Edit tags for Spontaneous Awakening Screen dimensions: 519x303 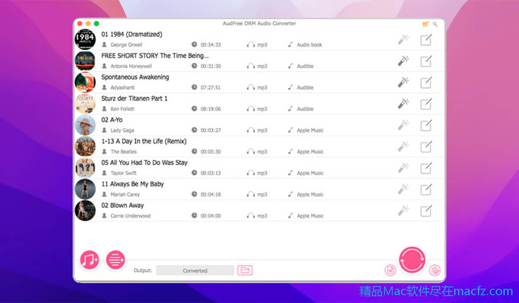click(426, 82)
